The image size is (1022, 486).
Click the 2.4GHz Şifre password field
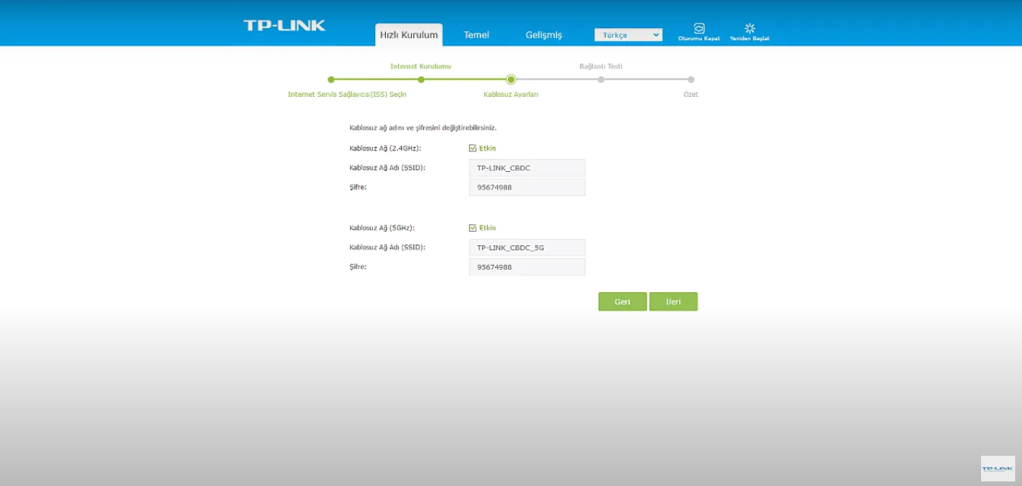point(527,187)
